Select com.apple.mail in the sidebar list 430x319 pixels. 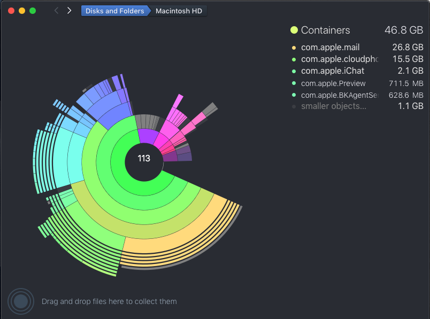330,47
